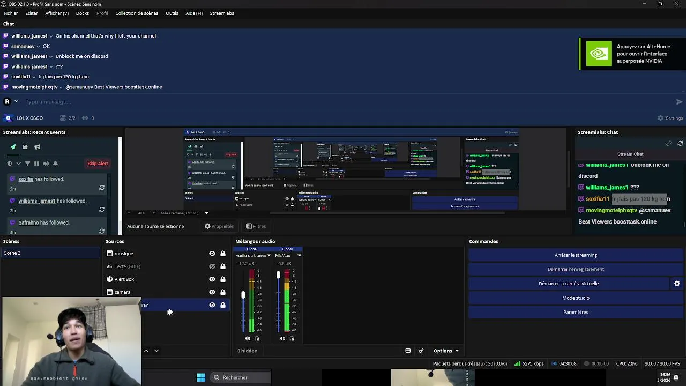
Task: Move the selected source up
Action: tap(145, 351)
